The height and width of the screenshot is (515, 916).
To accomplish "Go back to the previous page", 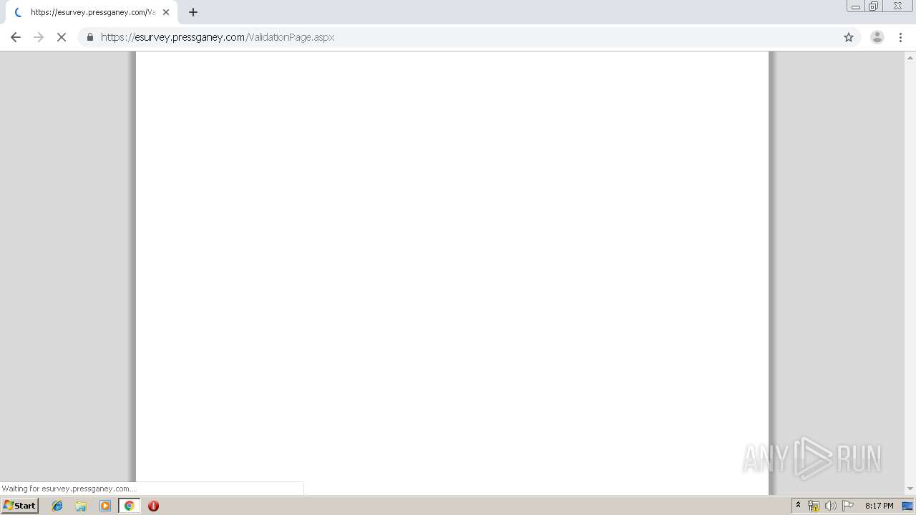I will (16, 37).
